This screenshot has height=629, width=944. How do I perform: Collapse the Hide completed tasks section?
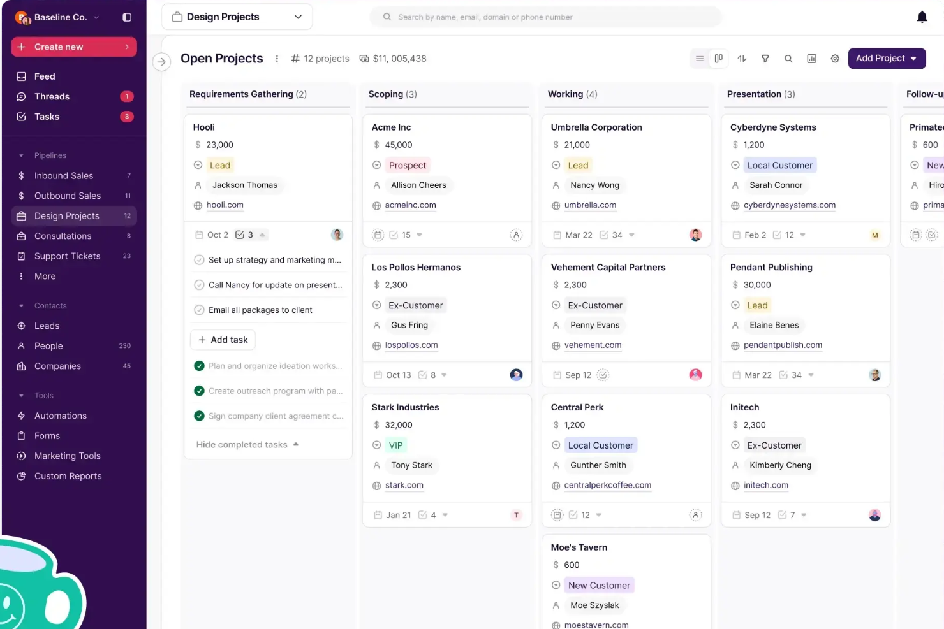click(x=247, y=444)
